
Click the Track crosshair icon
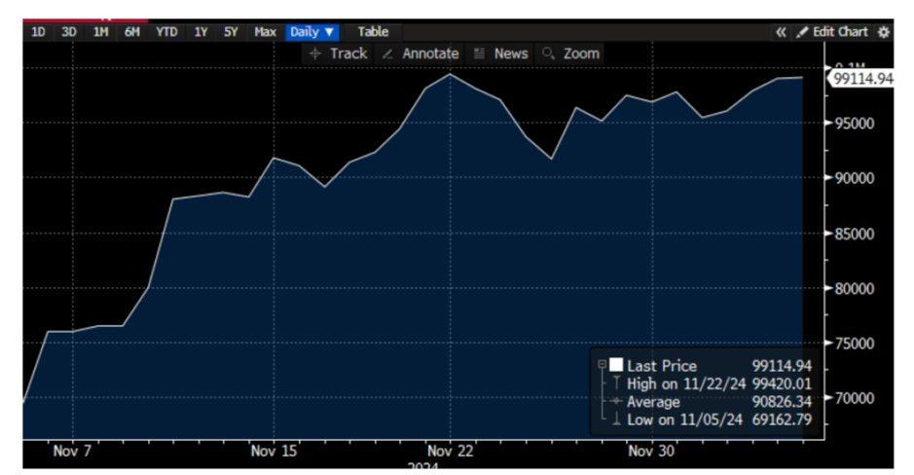314,54
